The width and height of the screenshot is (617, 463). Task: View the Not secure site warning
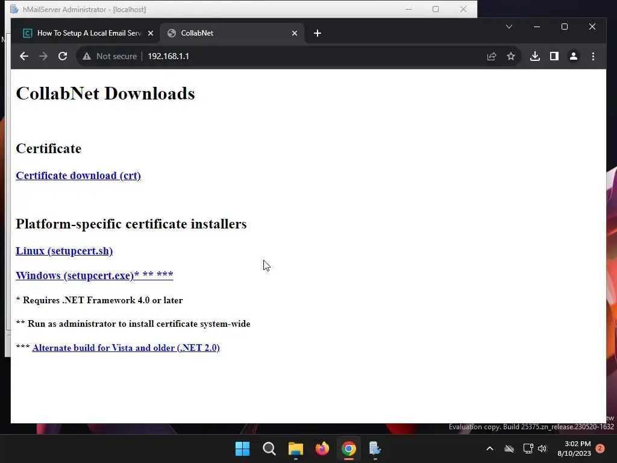point(110,56)
